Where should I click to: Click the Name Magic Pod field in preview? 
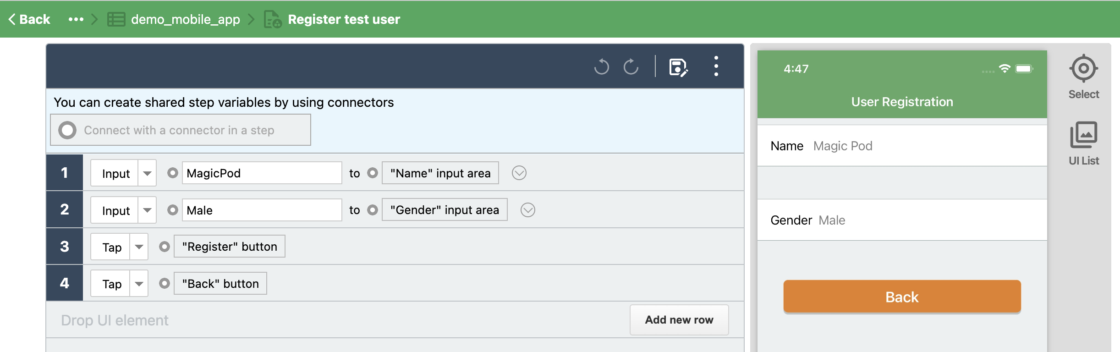point(902,146)
